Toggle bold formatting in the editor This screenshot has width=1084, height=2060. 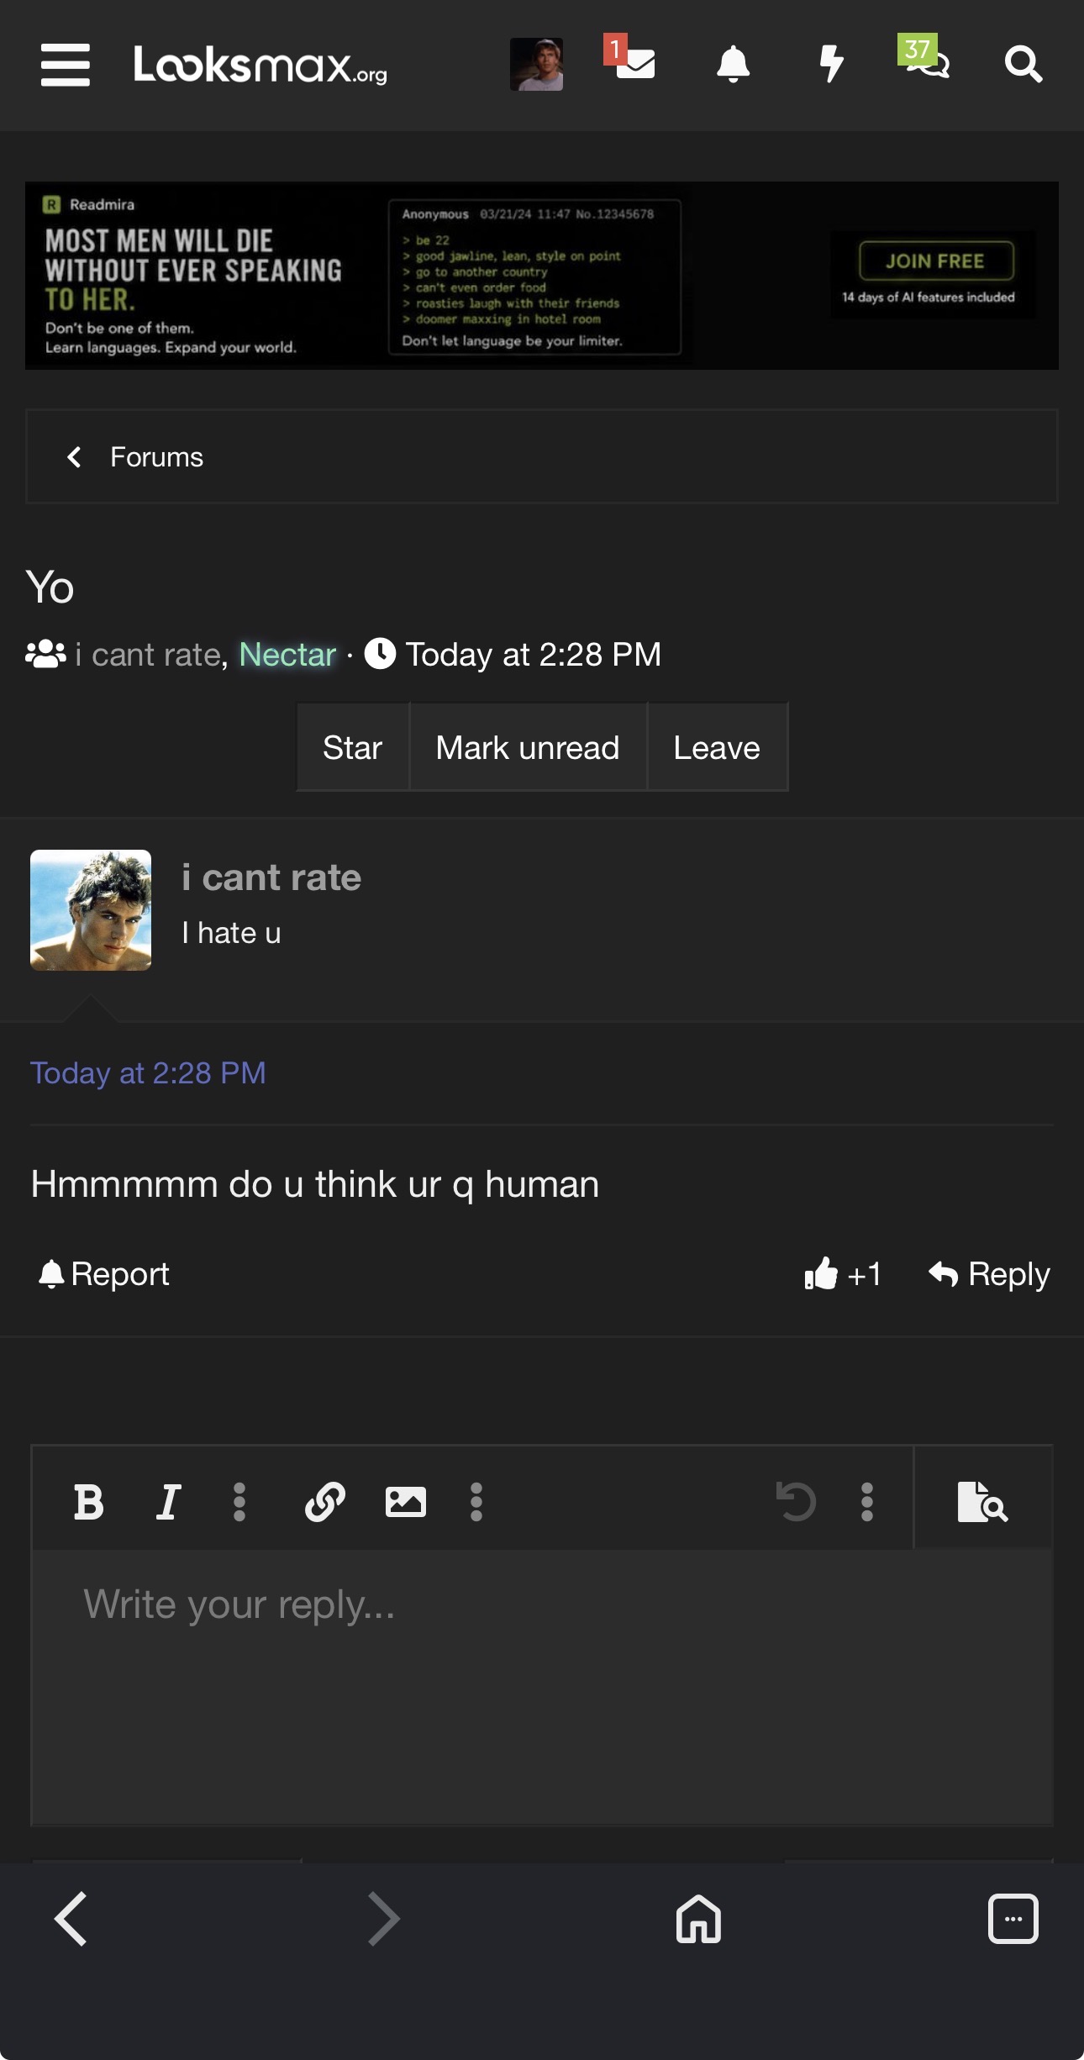[88, 1501]
